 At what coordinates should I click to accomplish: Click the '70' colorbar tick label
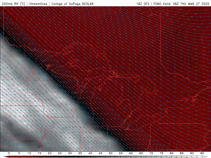151,153
